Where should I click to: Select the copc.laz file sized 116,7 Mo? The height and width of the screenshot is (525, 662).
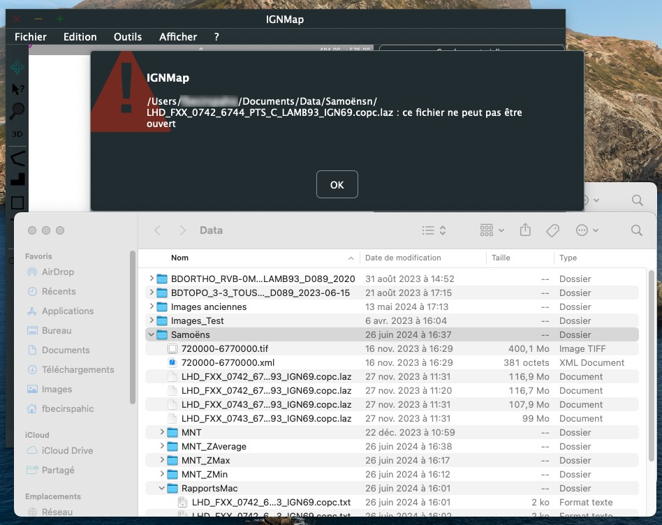pyautogui.click(x=392, y=390)
